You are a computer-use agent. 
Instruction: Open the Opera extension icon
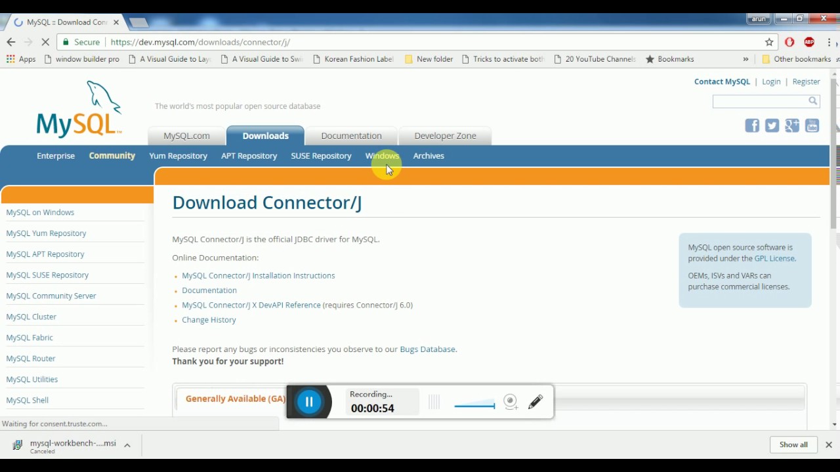pyautogui.click(x=789, y=42)
